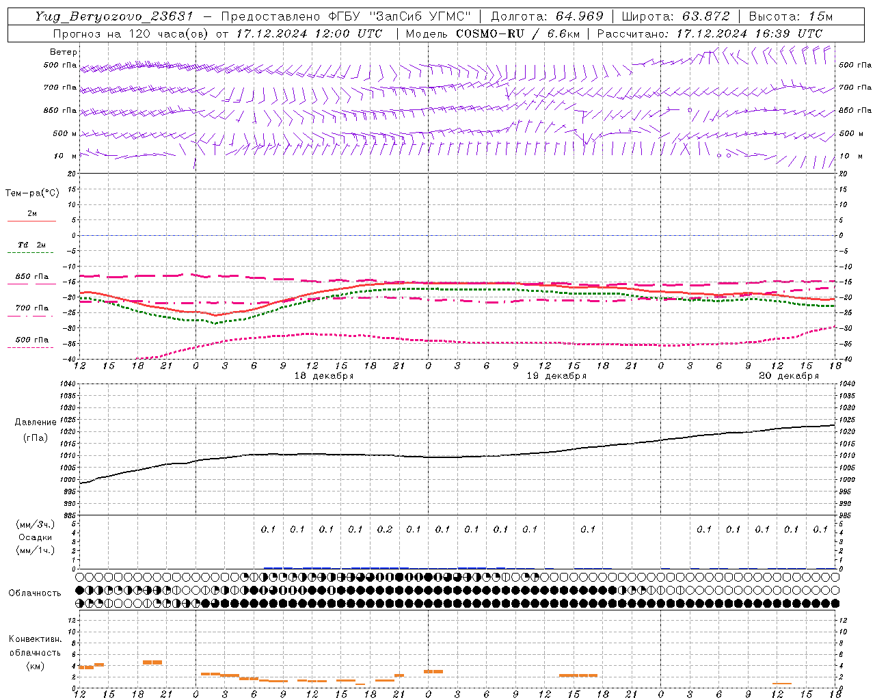Click the longitude value Долгота: 64.969
This screenshot has width=875, height=700.
[548, 16]
